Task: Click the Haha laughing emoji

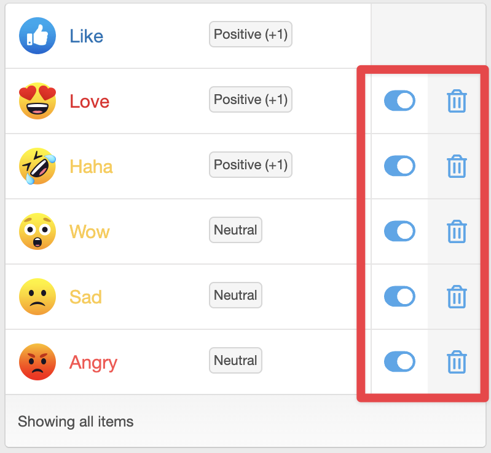Action: click(37, 166)
